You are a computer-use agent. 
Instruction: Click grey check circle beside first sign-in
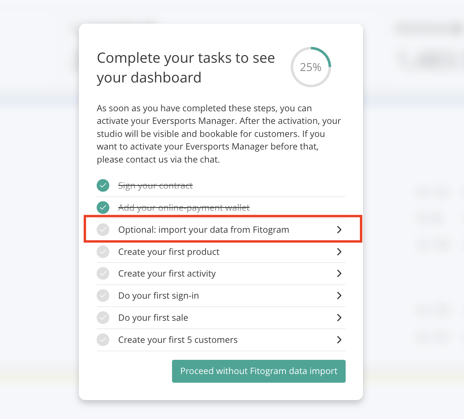(x=103, y=296)
